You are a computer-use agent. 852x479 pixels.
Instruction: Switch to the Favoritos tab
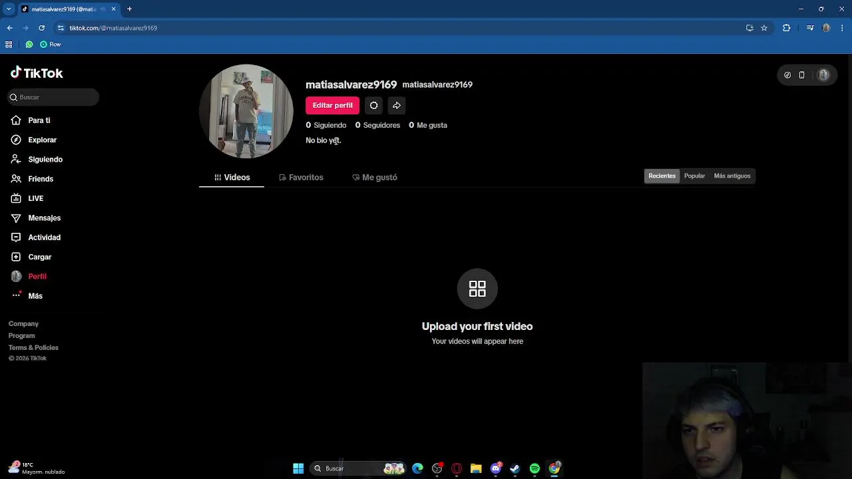point(301,178)
